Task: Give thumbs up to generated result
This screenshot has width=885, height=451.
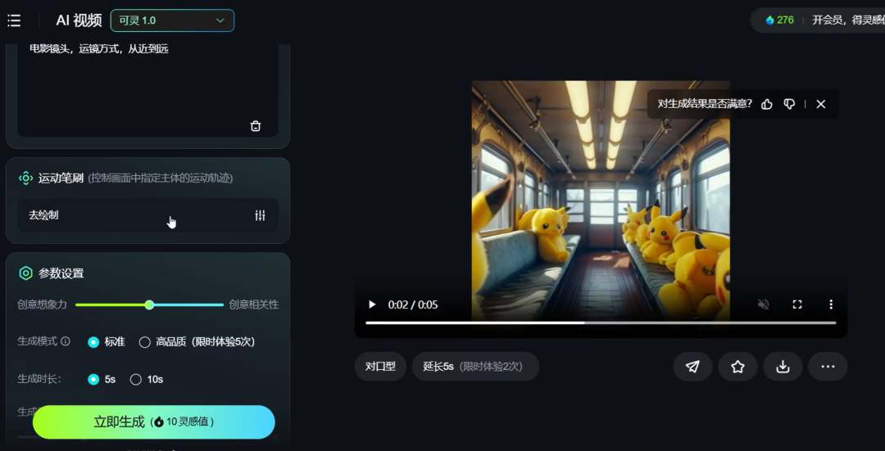Action: tap(766, 104)
